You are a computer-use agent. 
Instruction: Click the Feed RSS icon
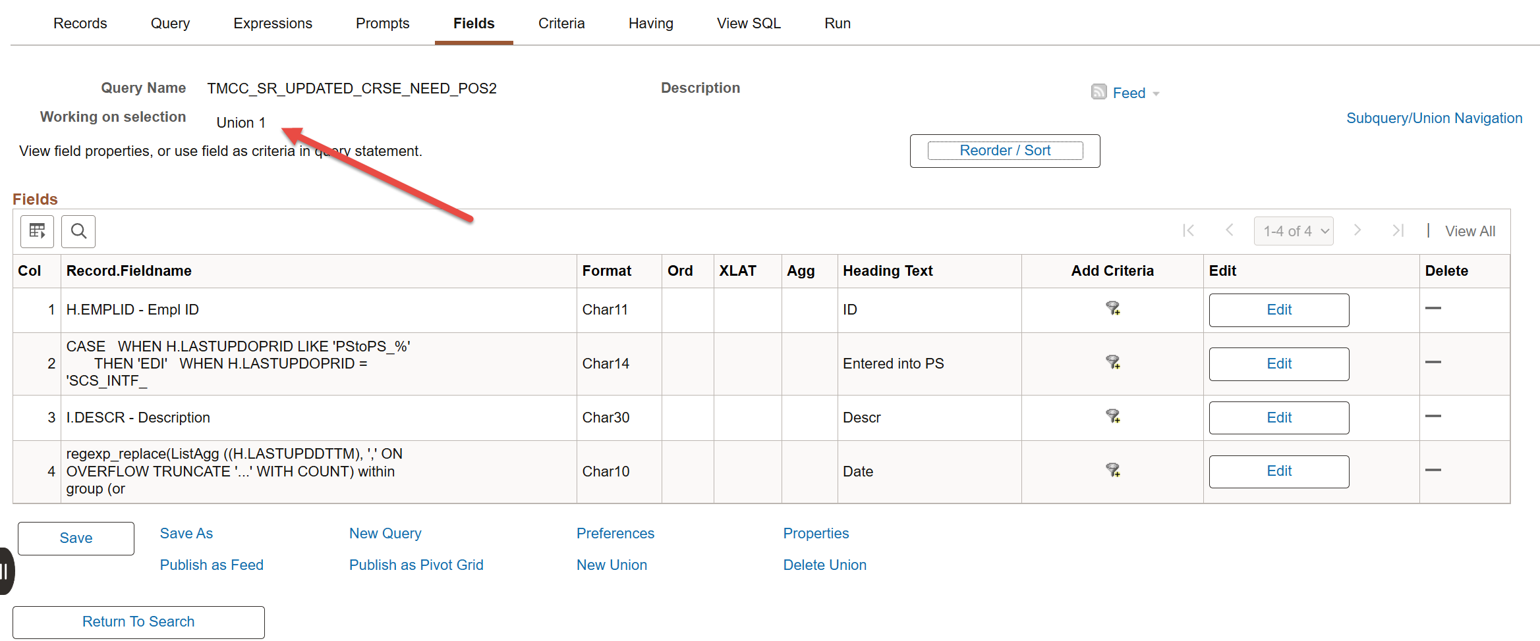(x=1098, y=91)
